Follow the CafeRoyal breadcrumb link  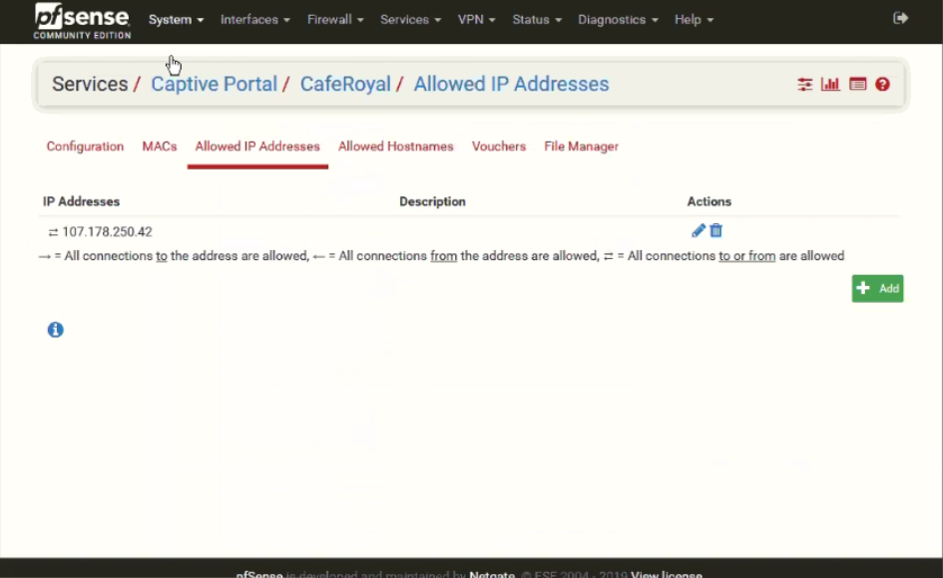(x=345, y=85)
